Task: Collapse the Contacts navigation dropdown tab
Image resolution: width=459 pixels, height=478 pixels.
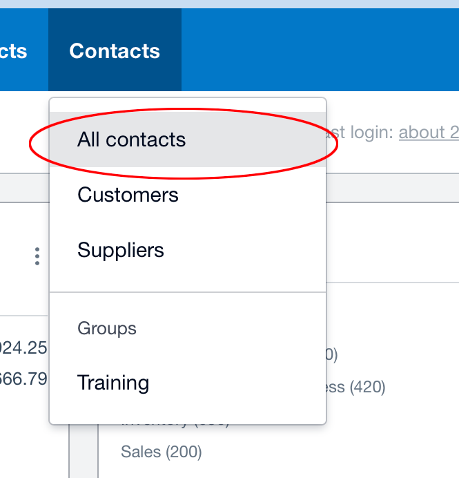Action: click(115, 51)
